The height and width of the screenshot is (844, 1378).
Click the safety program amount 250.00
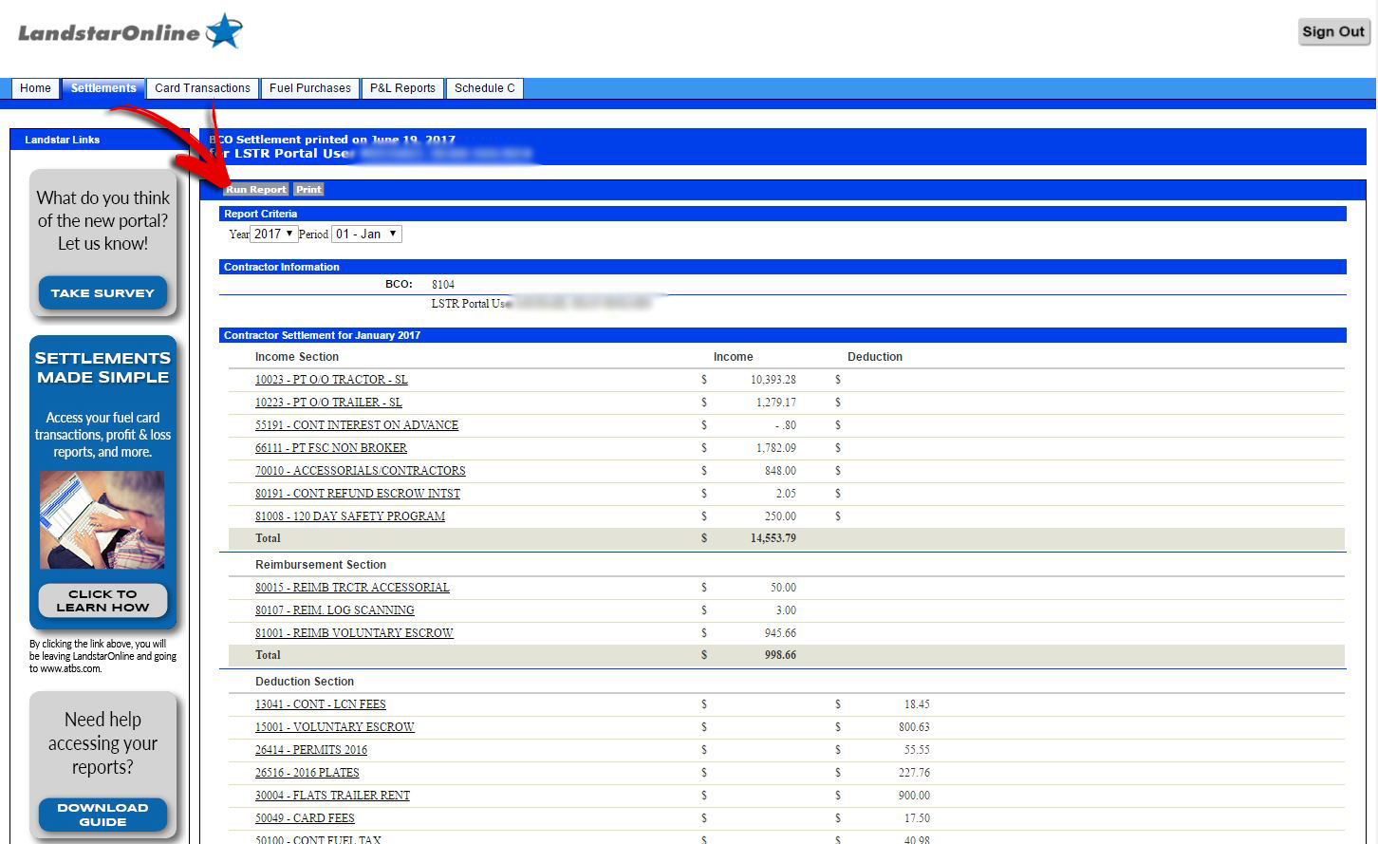coord(780,516)
